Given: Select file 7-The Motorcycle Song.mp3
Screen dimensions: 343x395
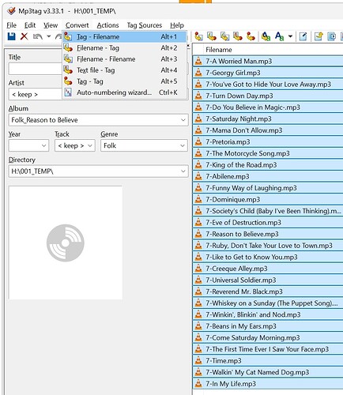Looking at the screenshot, I should click(268, 153).
